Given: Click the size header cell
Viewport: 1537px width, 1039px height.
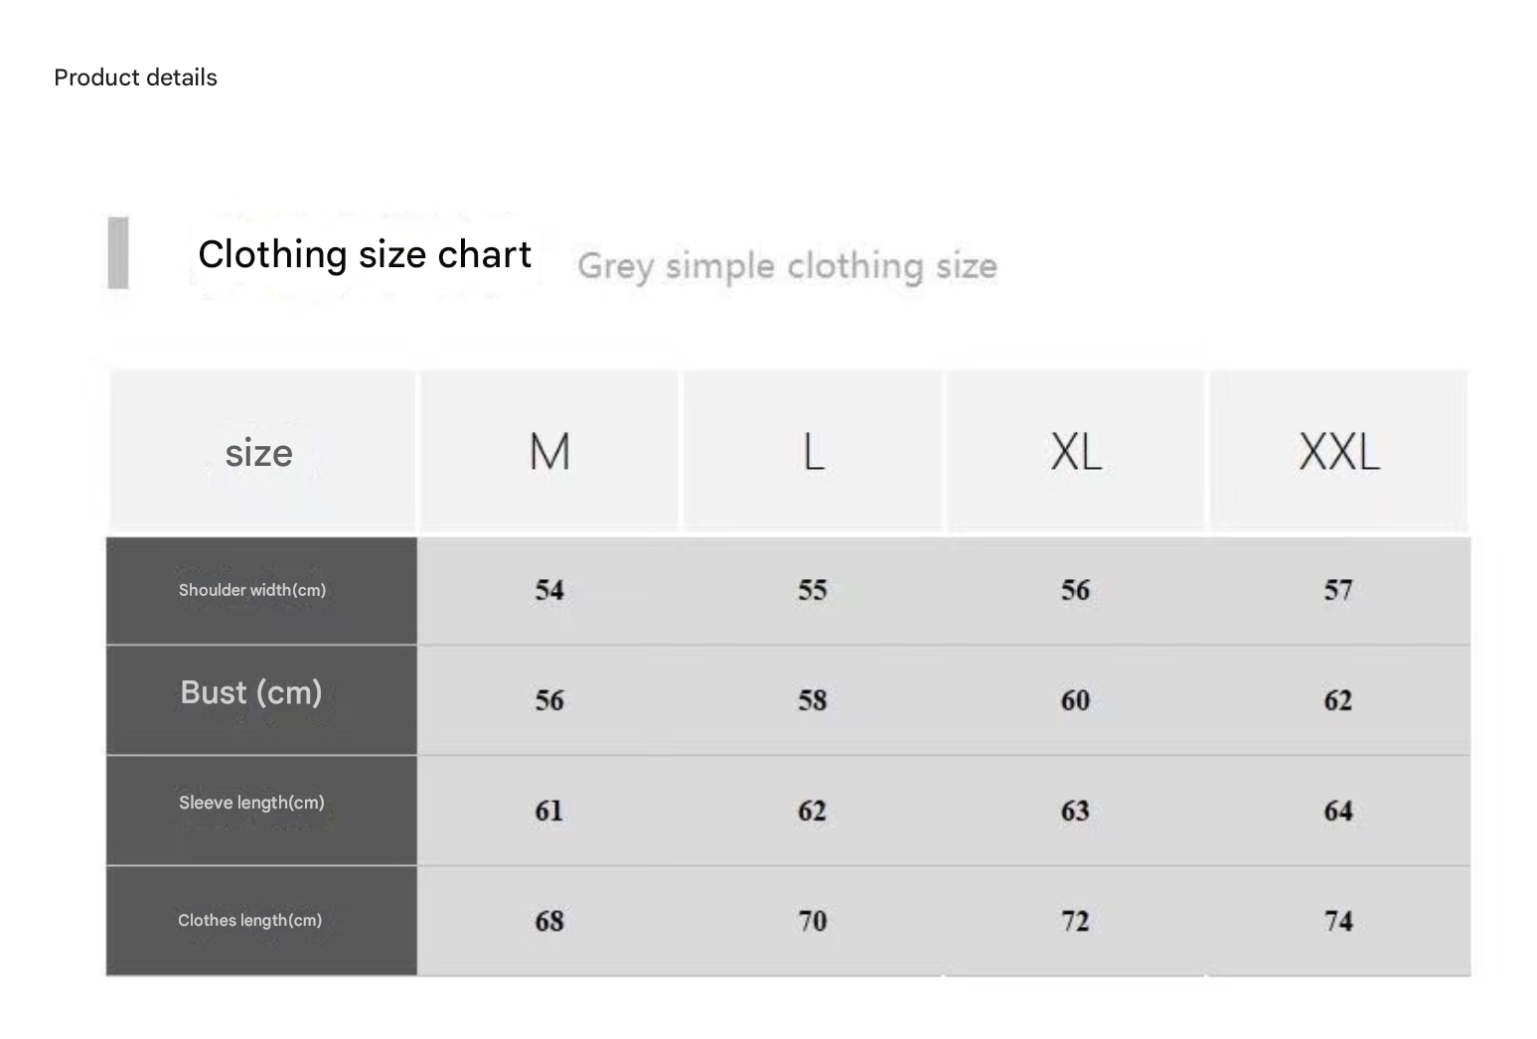Looking at the screenshot, I should pos(259,453).
